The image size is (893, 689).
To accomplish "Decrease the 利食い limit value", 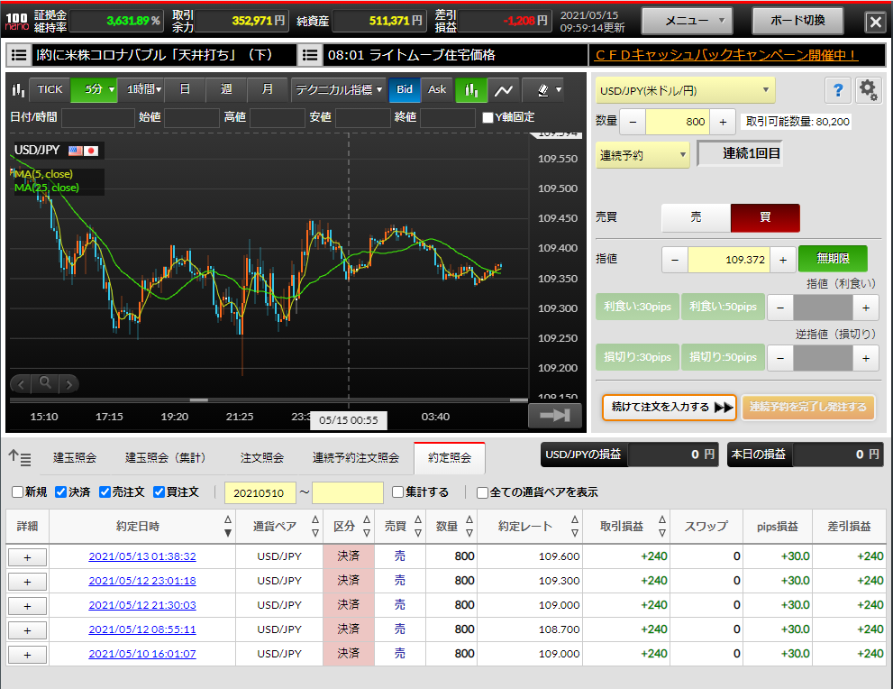I will (780, 308).
